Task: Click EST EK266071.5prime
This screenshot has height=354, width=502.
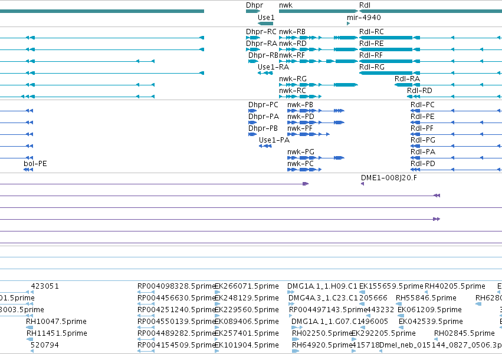Action: [x=218, y=292]
